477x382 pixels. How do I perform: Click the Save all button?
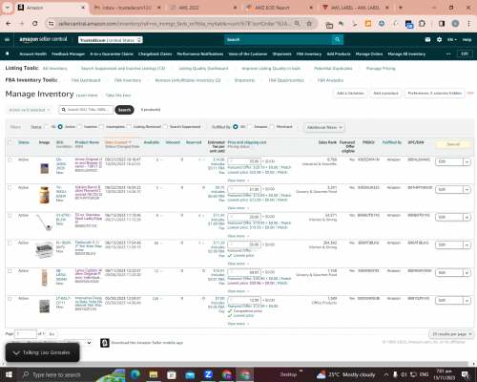(453, 144)
